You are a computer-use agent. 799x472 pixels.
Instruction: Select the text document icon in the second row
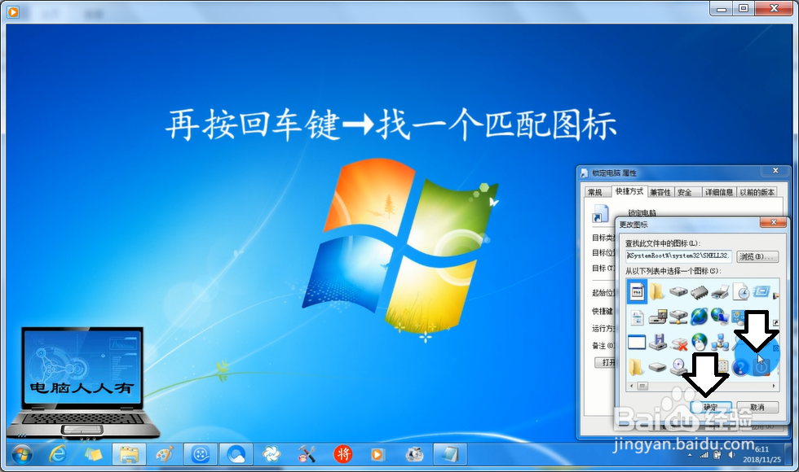pyautogui.click(x=637, y=317)
